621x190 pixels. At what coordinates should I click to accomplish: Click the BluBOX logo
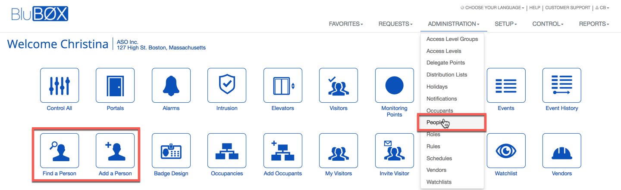tap(40, 14)
